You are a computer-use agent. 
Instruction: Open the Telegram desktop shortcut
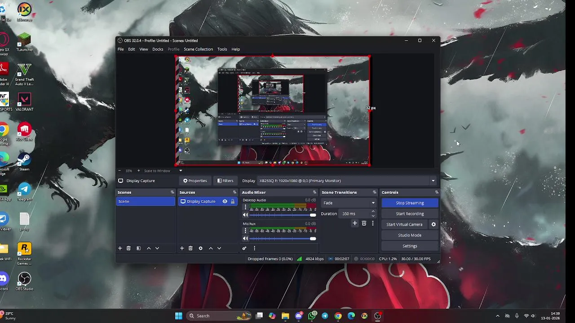(24, 192)
